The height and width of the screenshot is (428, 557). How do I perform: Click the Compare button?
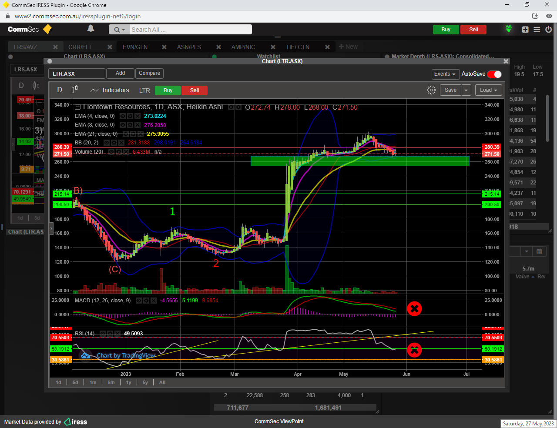pos(149,73)
